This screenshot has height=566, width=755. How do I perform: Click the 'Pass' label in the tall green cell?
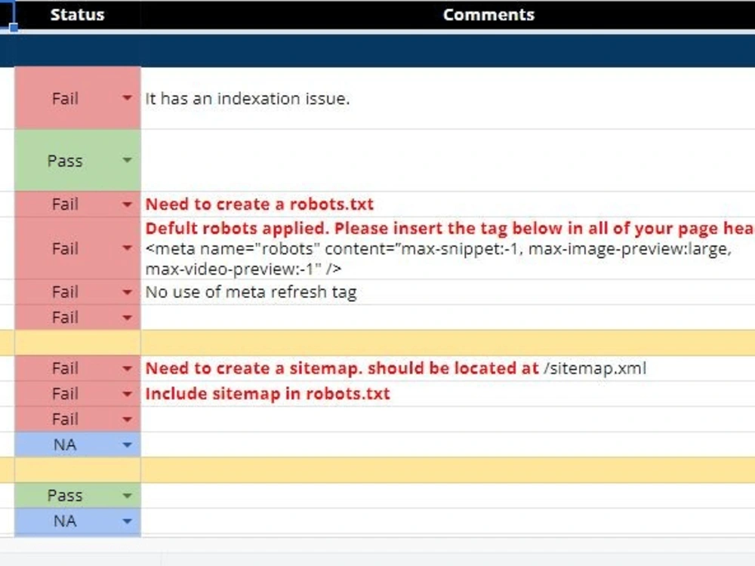[65, 161]
